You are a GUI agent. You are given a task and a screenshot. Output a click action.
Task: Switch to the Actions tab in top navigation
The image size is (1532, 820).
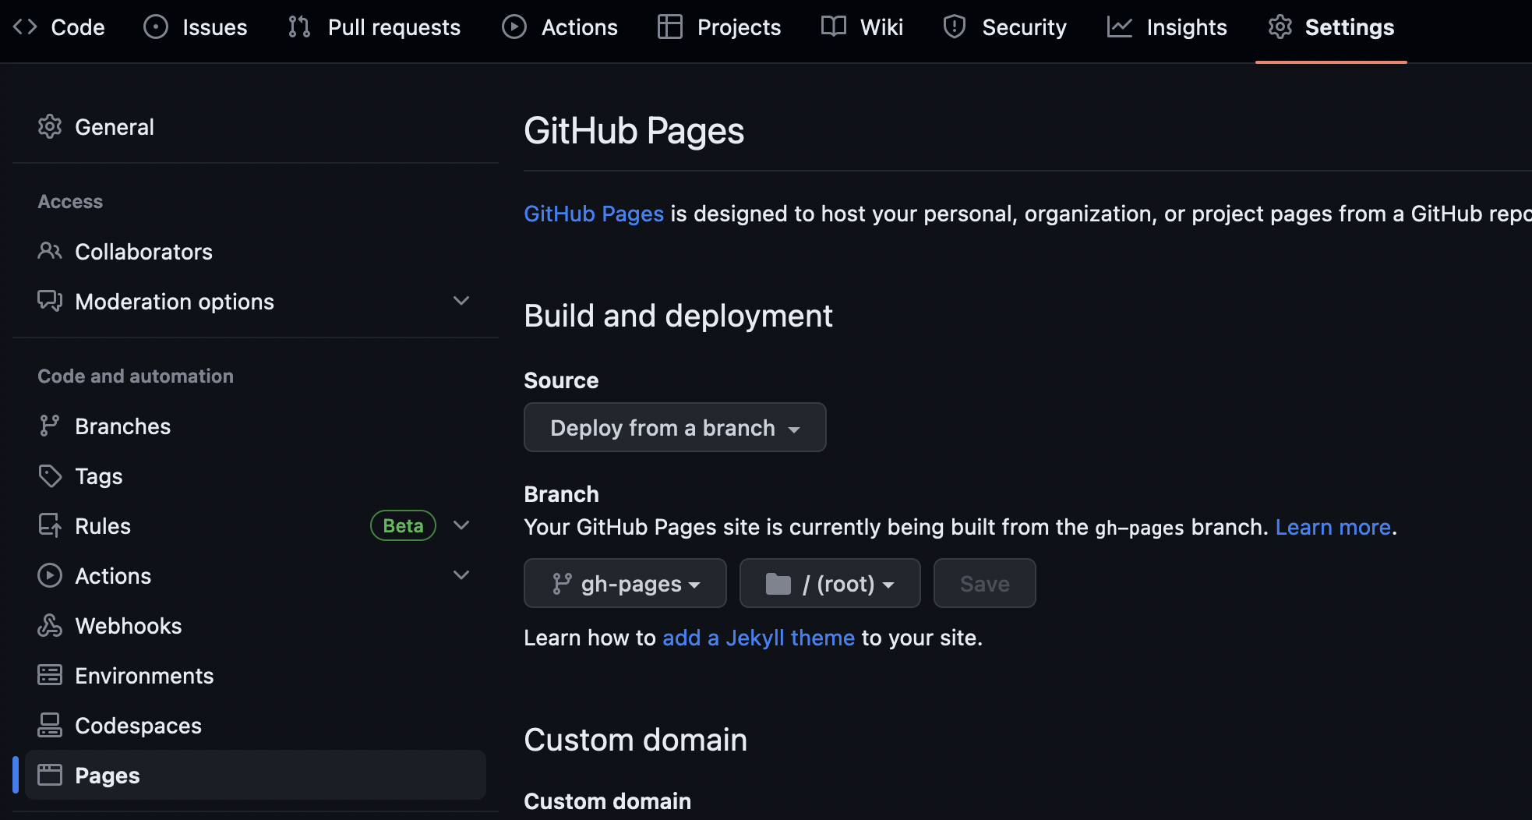point(560,27)
